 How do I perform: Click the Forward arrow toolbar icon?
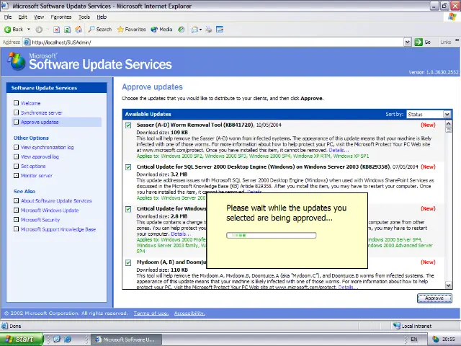point(39,30)
